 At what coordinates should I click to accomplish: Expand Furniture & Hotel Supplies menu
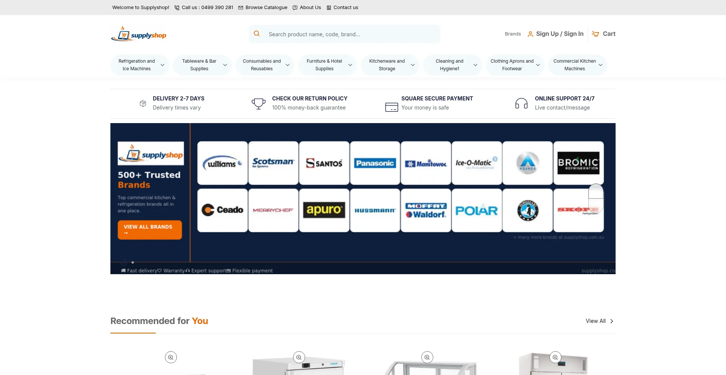coord(327,65)
